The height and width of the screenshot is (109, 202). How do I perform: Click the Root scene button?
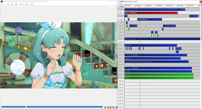[121, 4]
